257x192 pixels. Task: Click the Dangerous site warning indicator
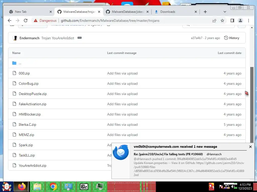pyautogui.click(x=45, y=20)
